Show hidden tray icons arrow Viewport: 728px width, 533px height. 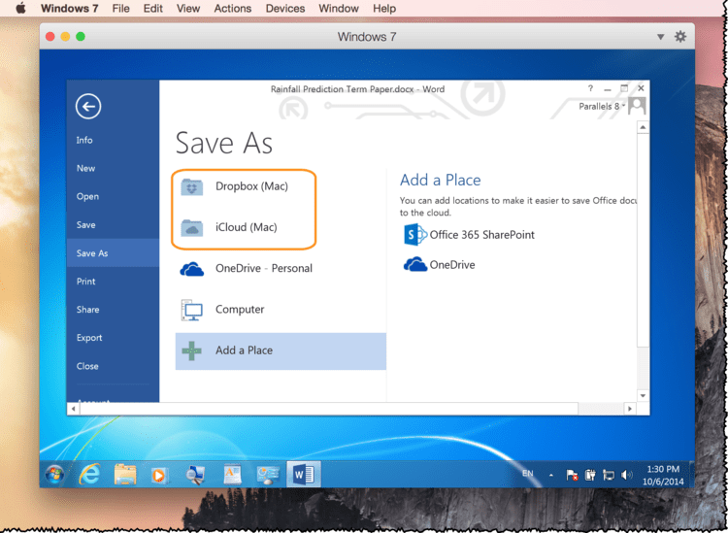click(x=551, y=476)
